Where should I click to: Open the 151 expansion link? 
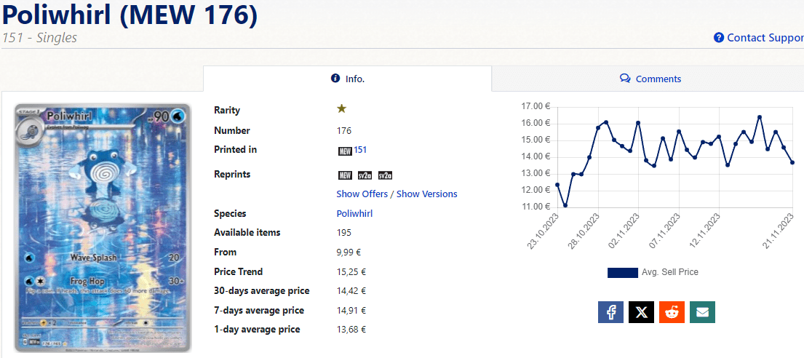(x=360, y=150)
